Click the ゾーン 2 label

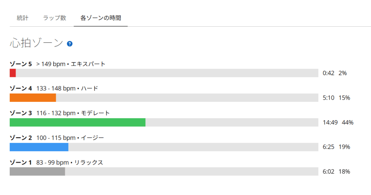21,138
